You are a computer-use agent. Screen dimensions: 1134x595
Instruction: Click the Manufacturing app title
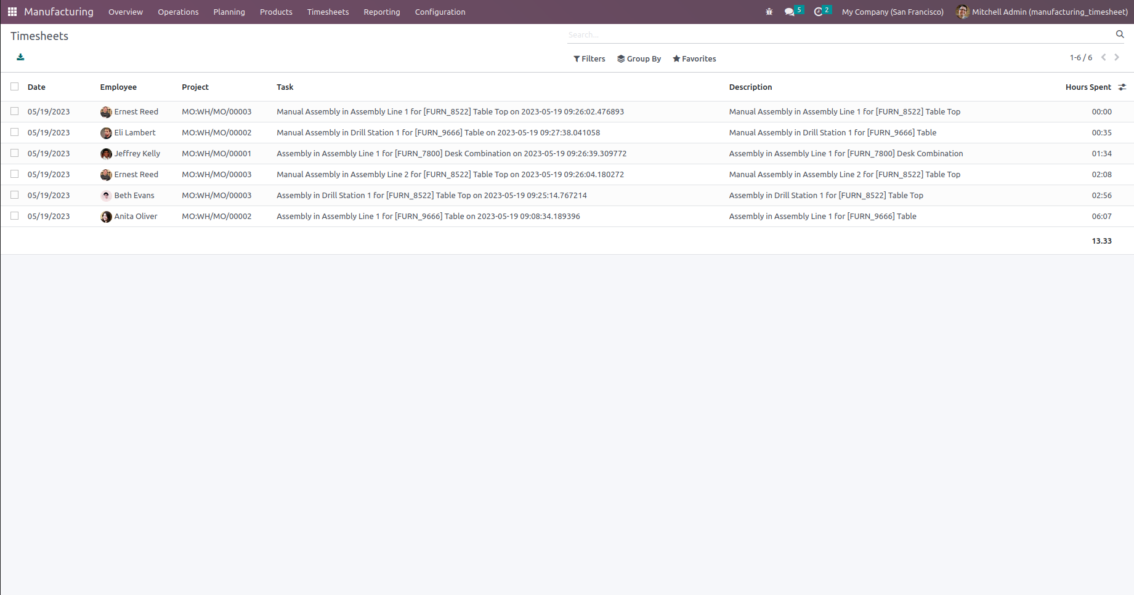[x=59, y=12]
